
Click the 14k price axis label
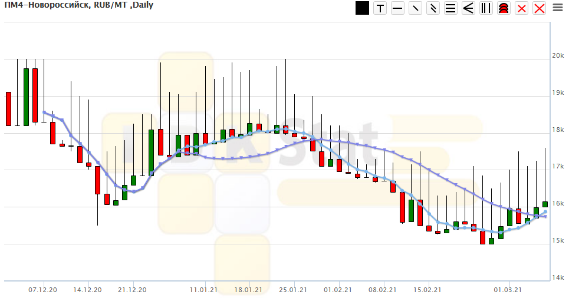coord(558,277)
